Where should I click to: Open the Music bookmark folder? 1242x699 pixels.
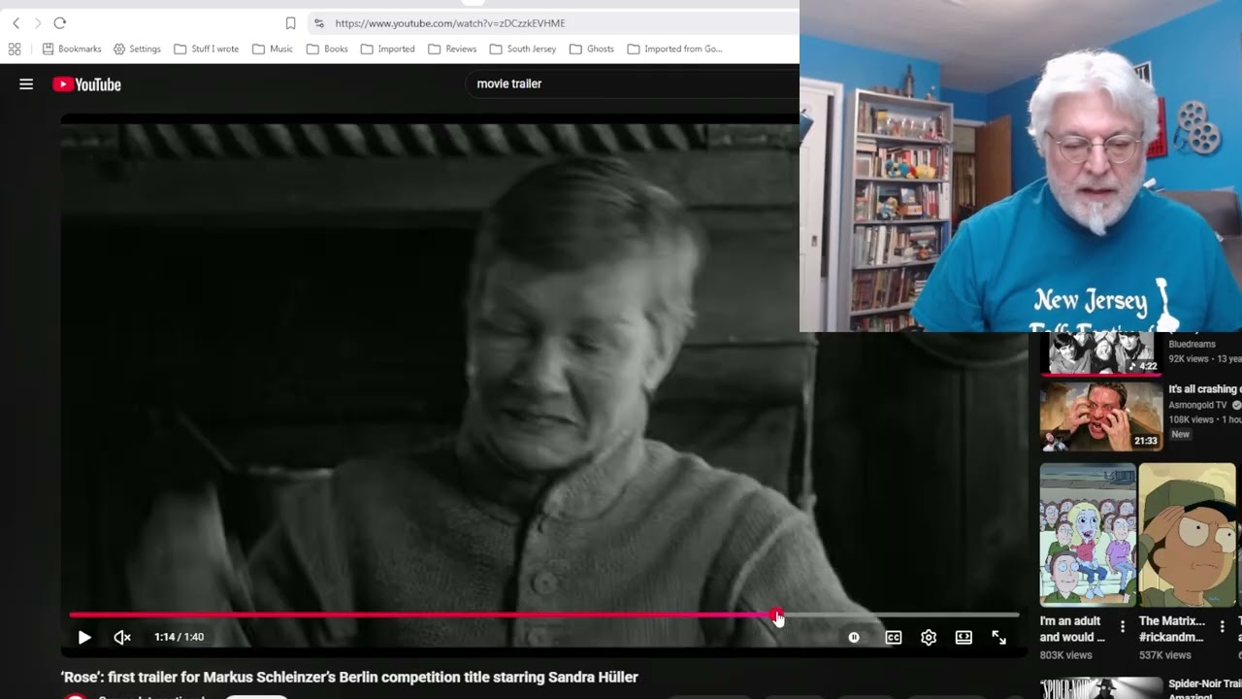coord(272,49)
